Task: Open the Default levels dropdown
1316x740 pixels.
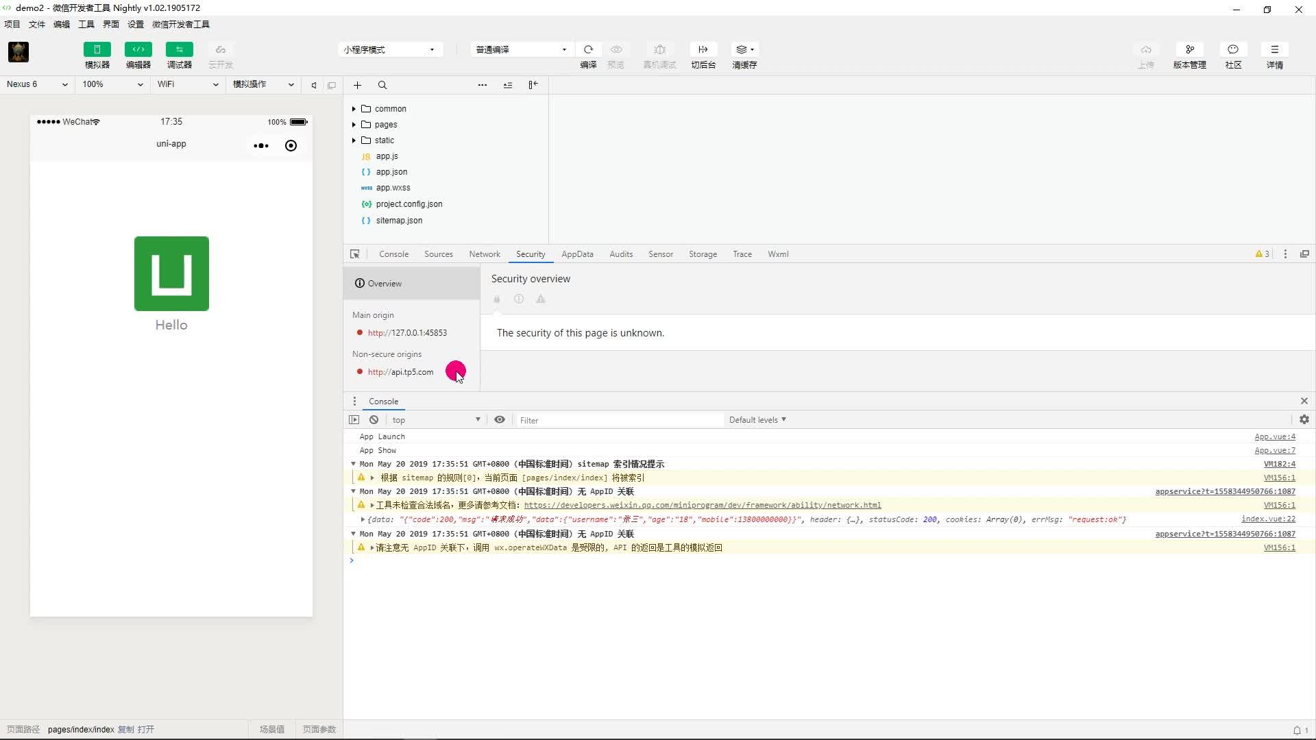Action: point(757,419)
